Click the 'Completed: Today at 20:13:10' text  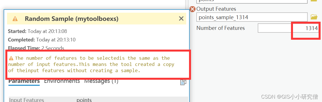point(42,40)
